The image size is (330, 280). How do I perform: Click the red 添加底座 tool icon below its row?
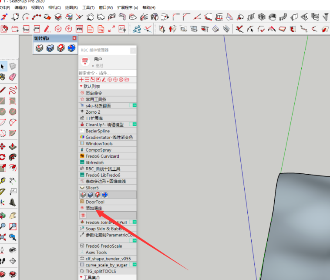point(83,215)
